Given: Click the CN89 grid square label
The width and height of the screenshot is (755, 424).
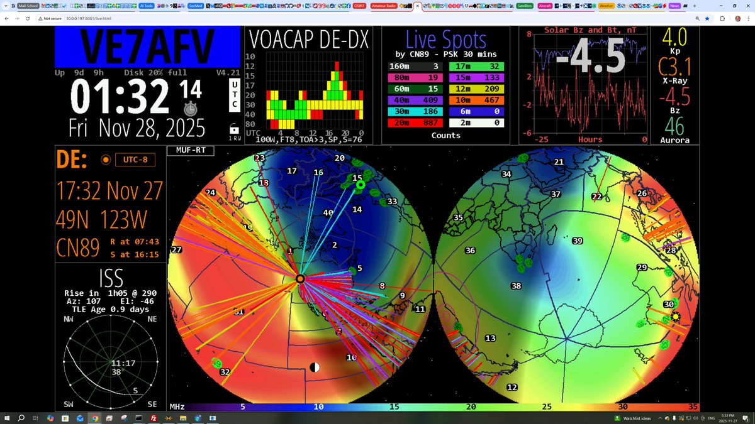Looking at the screenshot, I should (78, 247).
